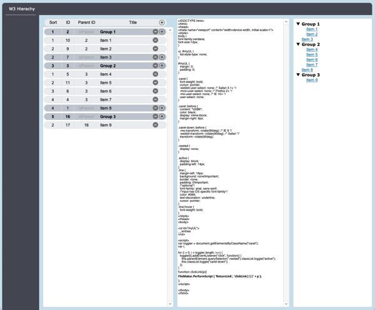Click the ID cell showing 11
Viewport: 375px width, 310px height.
click(x=67, y=82)
